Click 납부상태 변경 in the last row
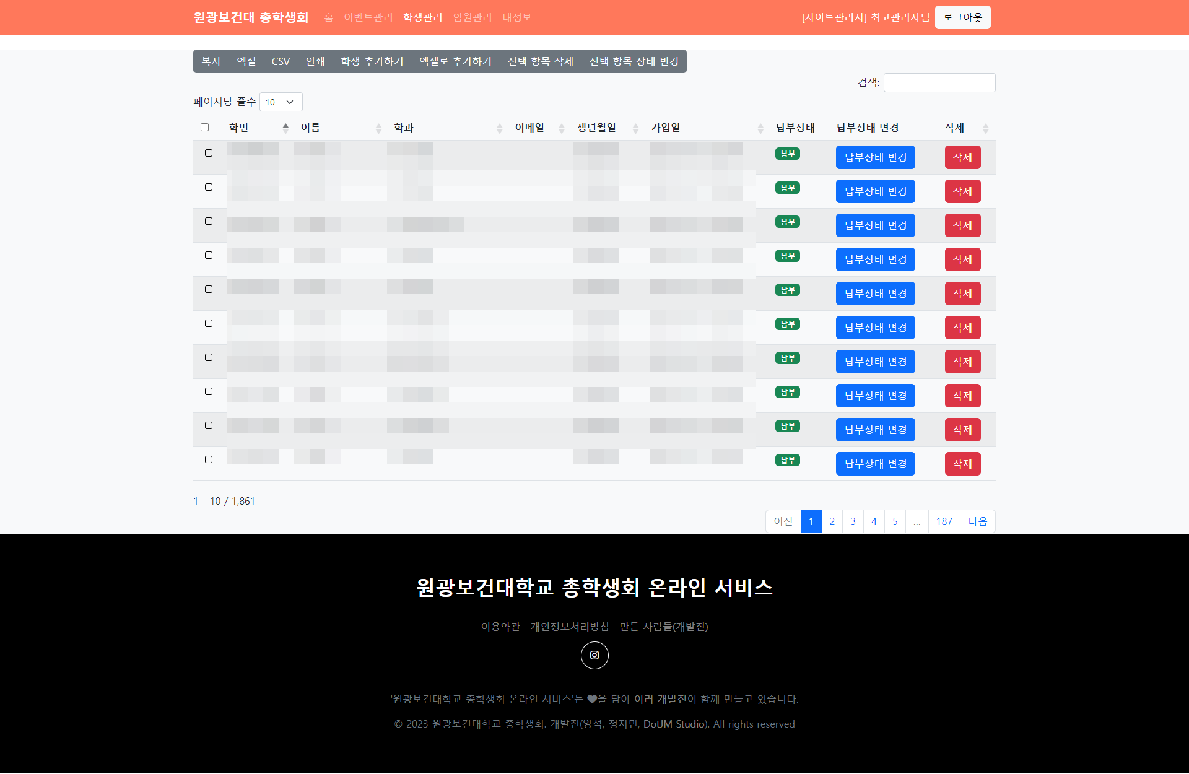 (876, 464)
